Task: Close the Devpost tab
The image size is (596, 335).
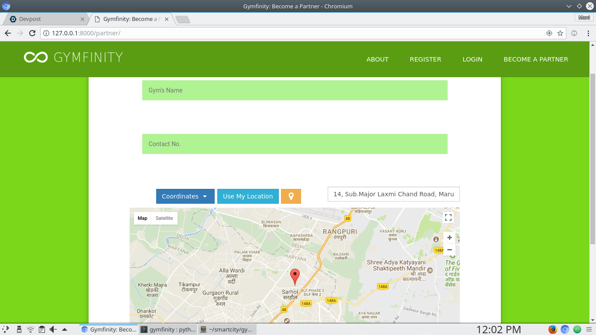Action: tap(82, 19)
